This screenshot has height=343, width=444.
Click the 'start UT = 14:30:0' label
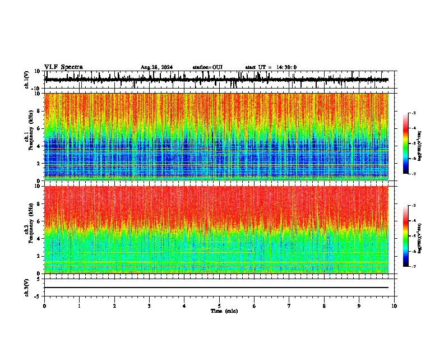tap(271, 67)
